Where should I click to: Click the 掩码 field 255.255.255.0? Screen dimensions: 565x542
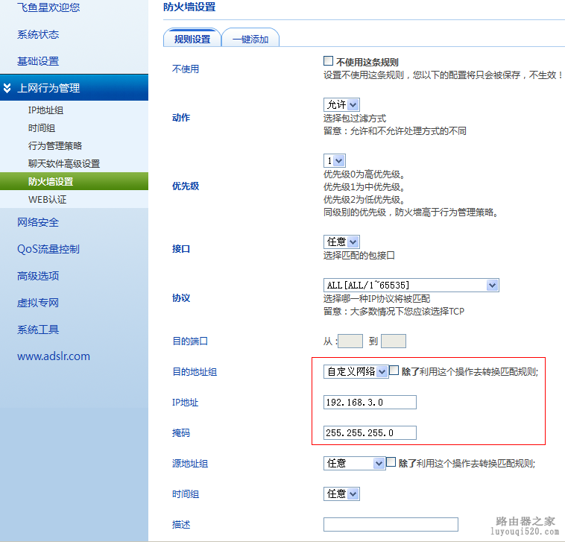tap(370, 433)
